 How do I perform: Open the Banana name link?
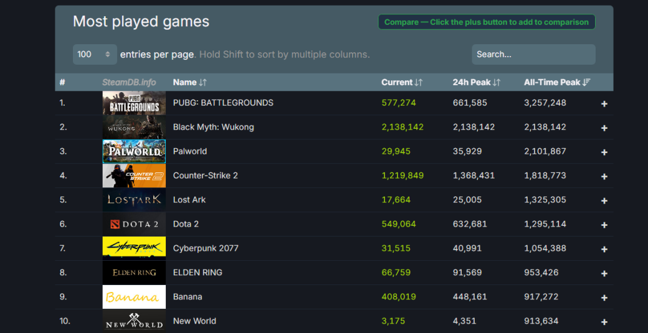coord(188,297)
